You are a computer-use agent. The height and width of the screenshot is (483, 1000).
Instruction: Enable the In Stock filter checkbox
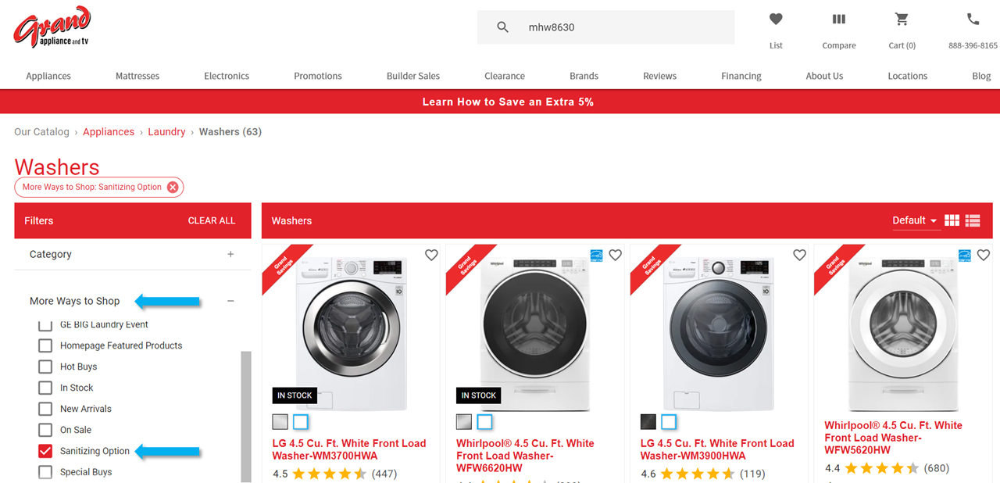[x=45, y=388]
